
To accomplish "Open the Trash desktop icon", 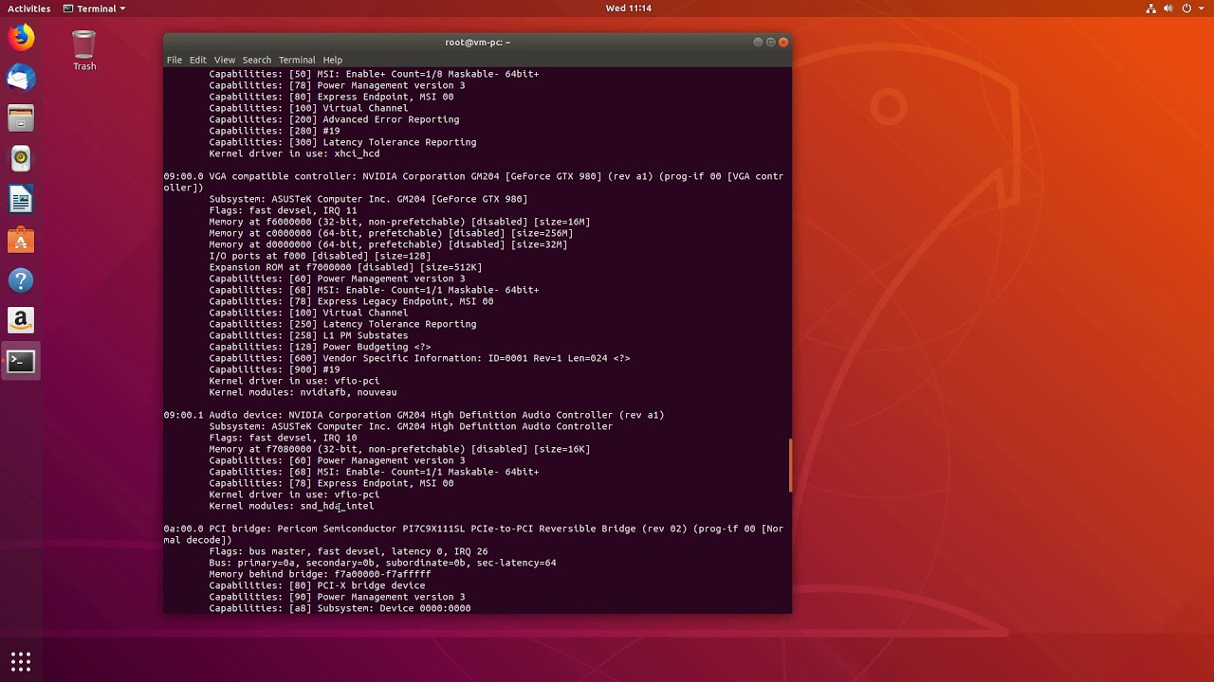I will click(x=84, y=50).
